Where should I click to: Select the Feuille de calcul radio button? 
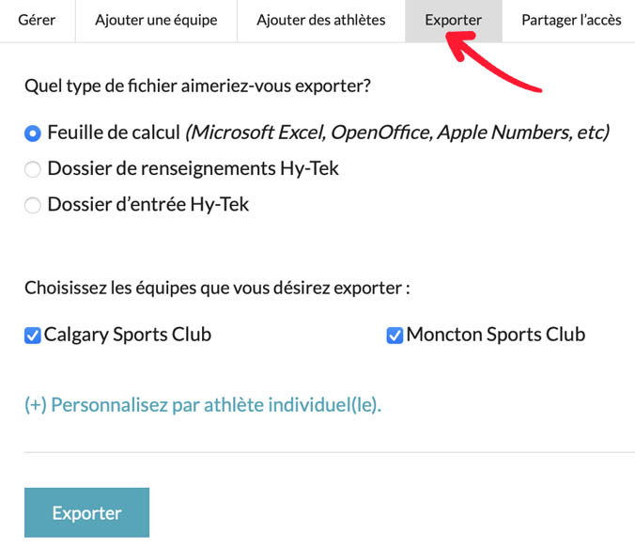33,133
